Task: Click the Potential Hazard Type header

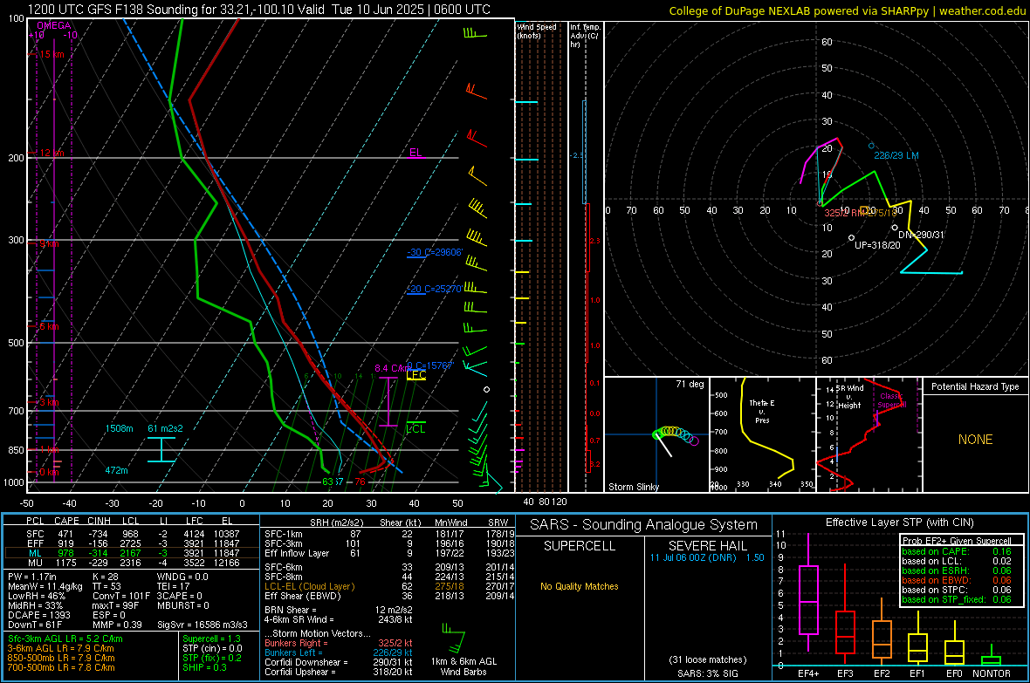Action: [x=975, y=386]
